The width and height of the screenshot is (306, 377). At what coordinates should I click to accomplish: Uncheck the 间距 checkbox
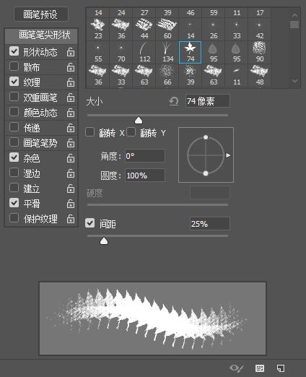[x=89, y=223]
